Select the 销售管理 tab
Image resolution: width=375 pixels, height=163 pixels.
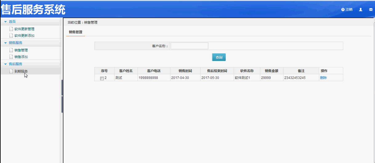click(75, 32)
